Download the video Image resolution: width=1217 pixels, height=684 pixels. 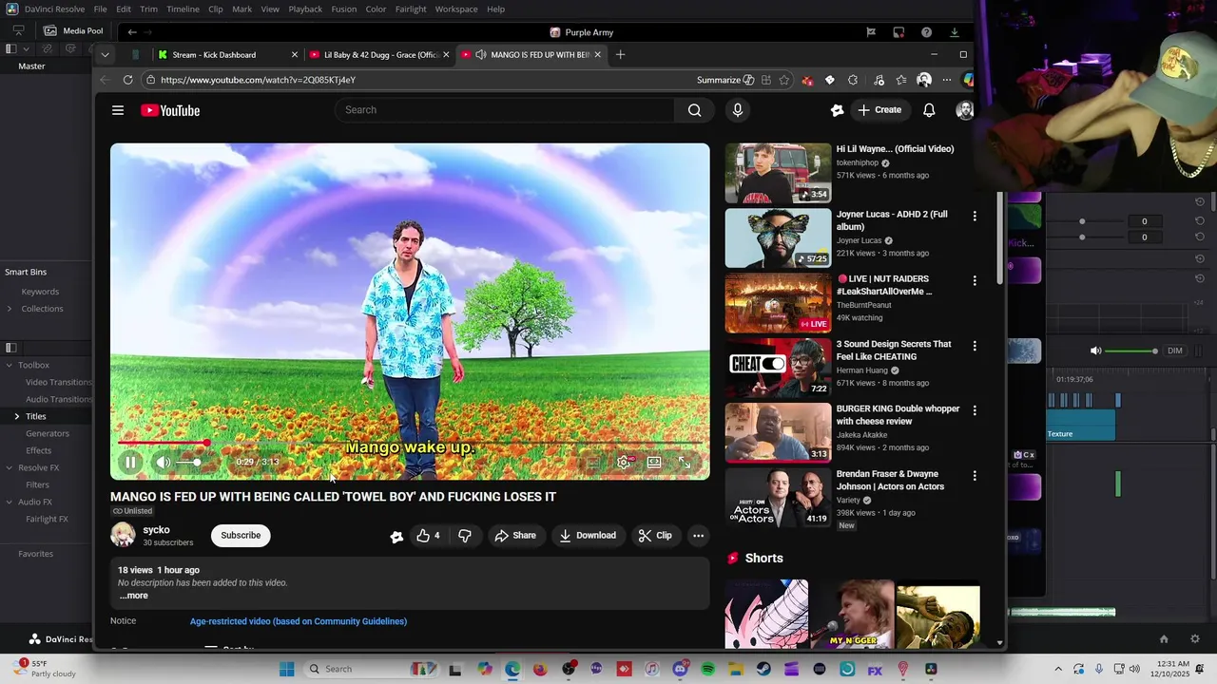point(588,536)
